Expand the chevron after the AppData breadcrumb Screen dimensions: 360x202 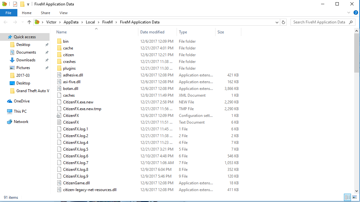(82, 22)
